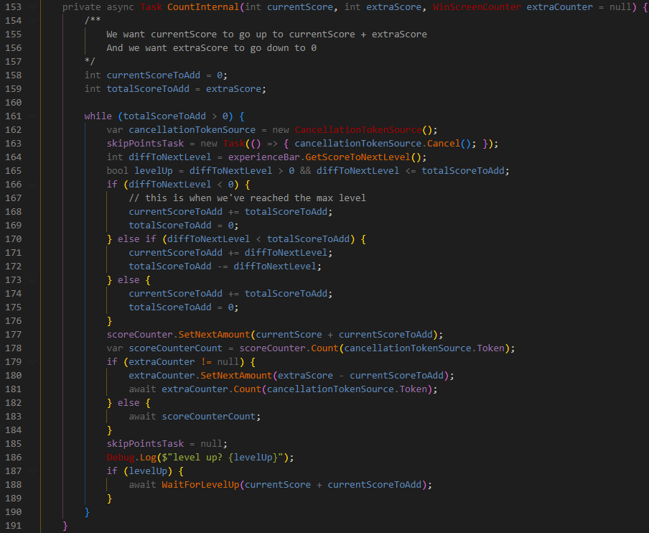Click line number 161 in the gutter
The image size is (649, 533).
(x=14, y=116)
